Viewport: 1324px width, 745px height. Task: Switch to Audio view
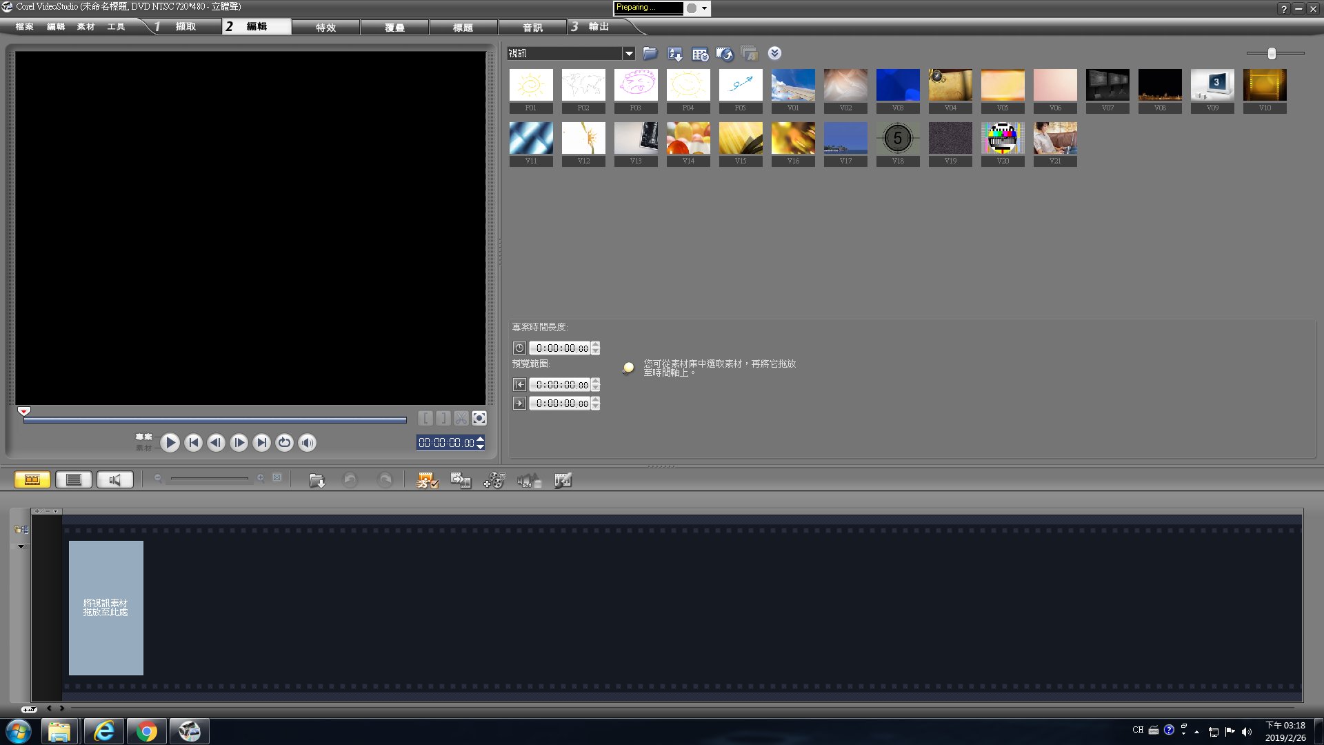[x=115, y=479]
